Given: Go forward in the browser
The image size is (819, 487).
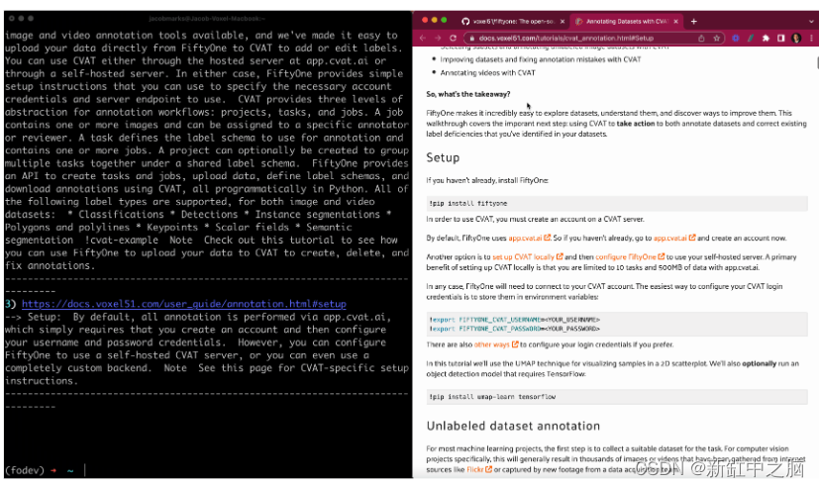Looking at the screenshot, I should click(438, 38).
